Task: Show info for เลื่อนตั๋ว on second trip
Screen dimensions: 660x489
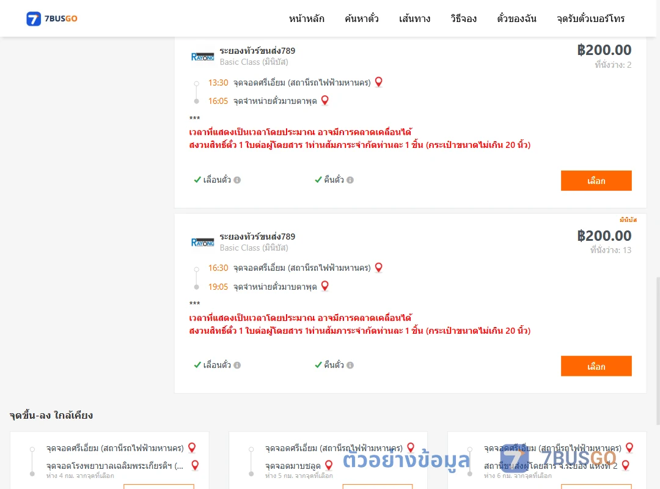Action: 237,365
